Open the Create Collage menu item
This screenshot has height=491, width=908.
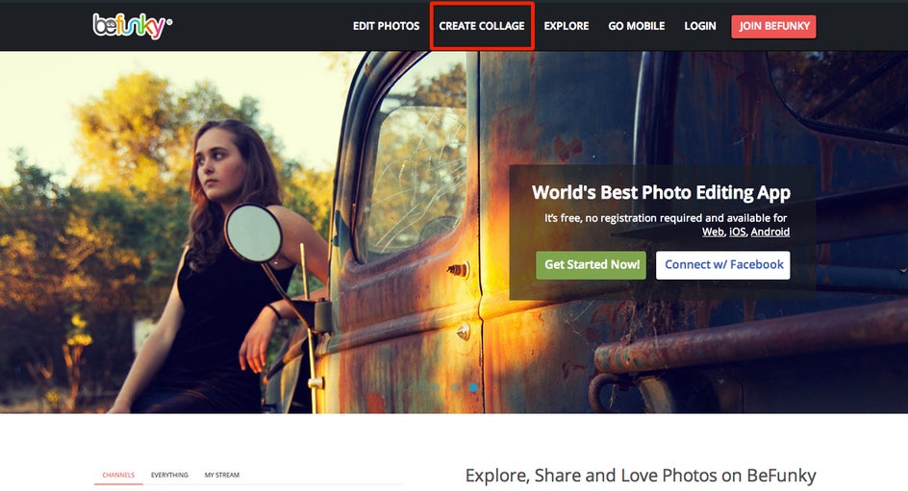click(482, 26)
